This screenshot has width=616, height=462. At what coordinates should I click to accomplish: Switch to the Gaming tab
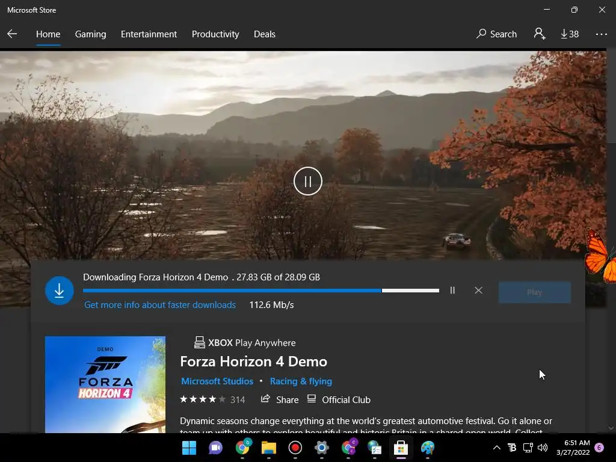(90, 34)
